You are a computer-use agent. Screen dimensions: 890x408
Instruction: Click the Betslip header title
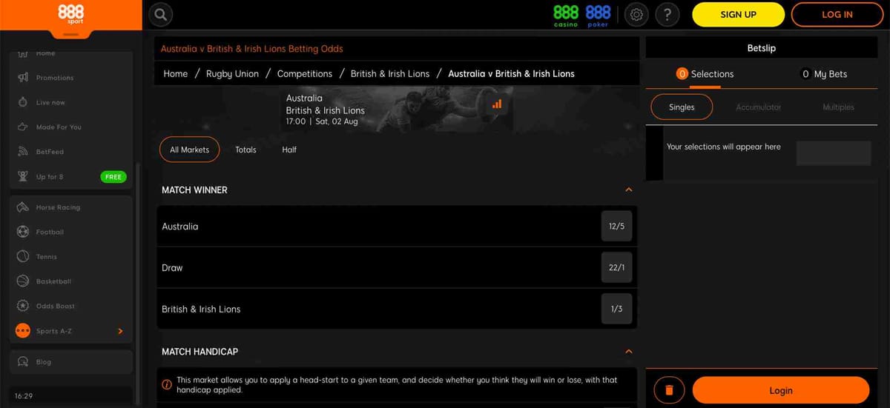pos(761,48)
